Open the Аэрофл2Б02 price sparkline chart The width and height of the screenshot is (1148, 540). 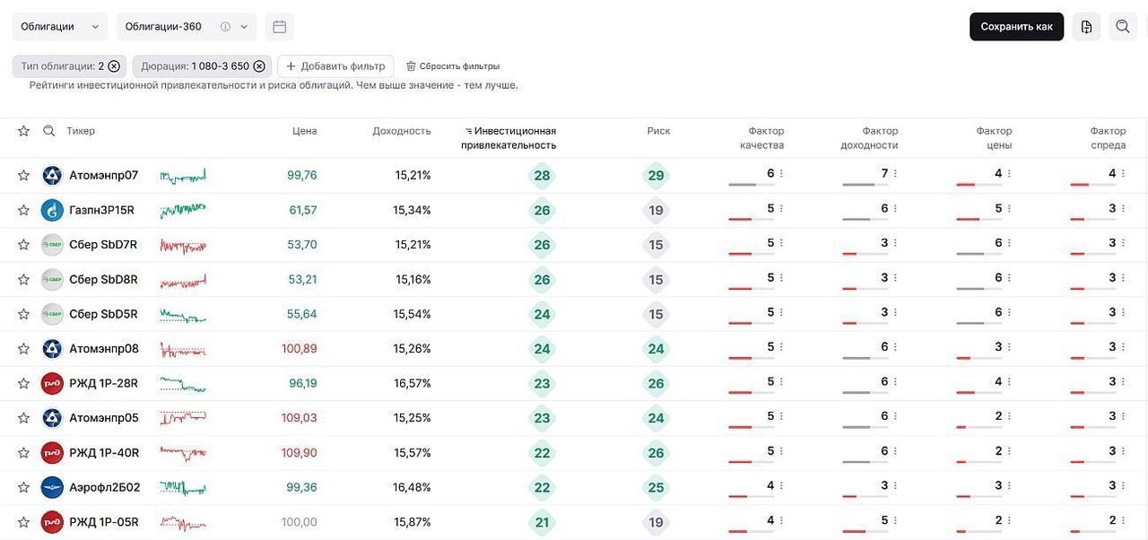point(183,488)
